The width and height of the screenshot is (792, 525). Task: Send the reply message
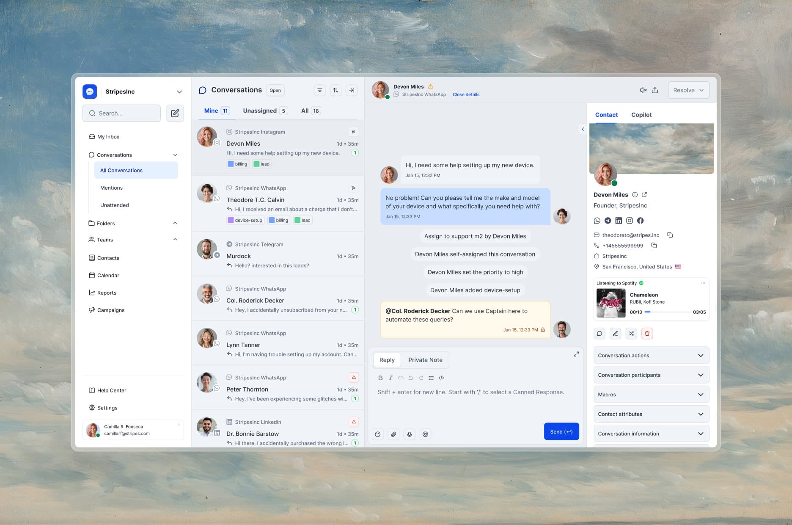click(561, 431)
